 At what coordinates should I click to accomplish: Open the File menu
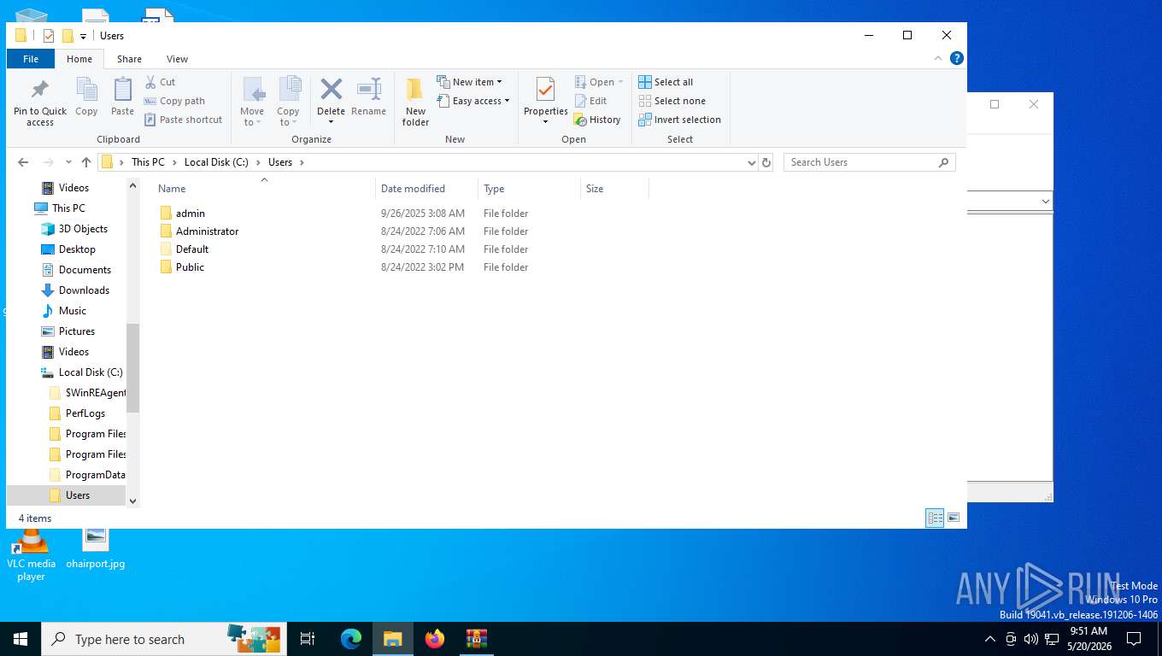click(x=31, y=59)
